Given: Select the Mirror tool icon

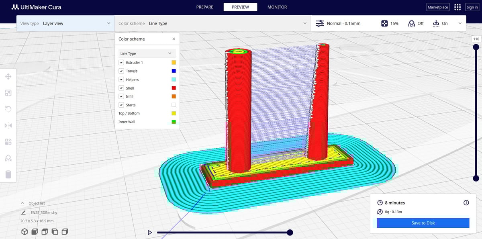Looking at the screenshot, I should [8, 125].
